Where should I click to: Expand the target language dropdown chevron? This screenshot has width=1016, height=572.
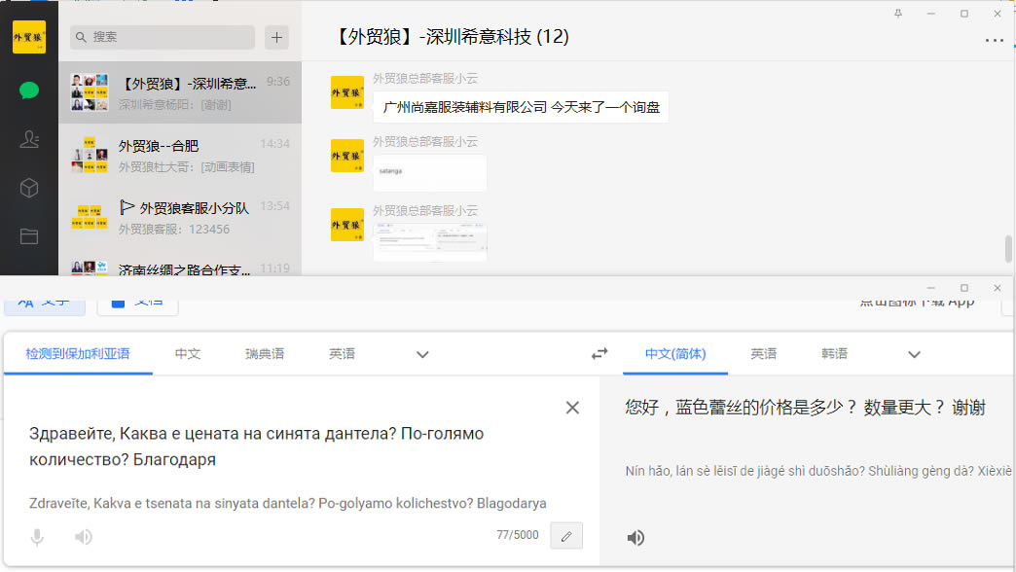pyautogui.click(x=914, y=354)
